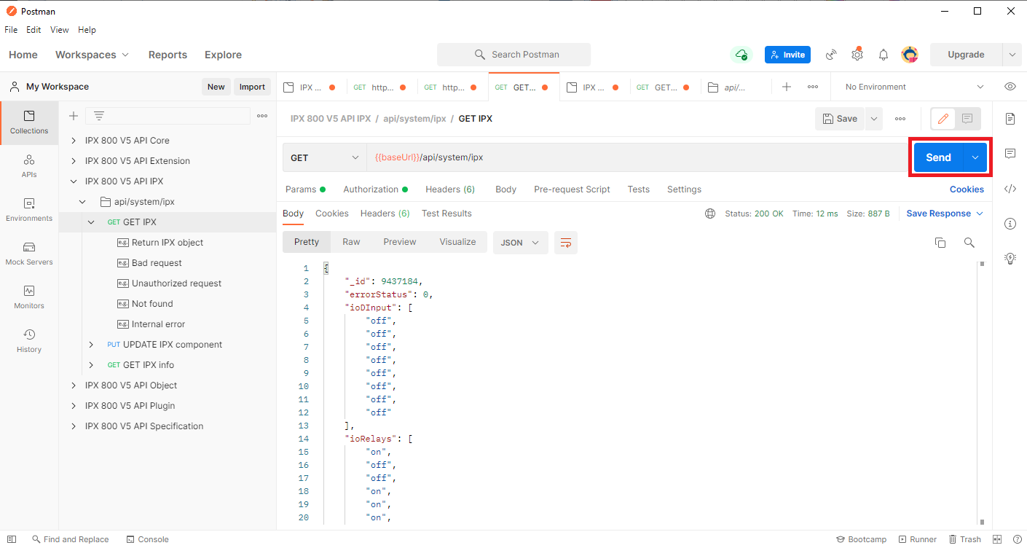This screenshot has height=548, width=1027.
Task: Switch to comment mode icon
Action: click(x=967, y=119)
